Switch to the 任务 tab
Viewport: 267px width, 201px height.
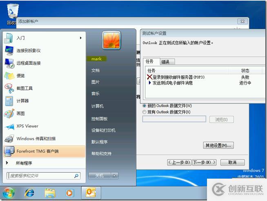pos(151,61)
